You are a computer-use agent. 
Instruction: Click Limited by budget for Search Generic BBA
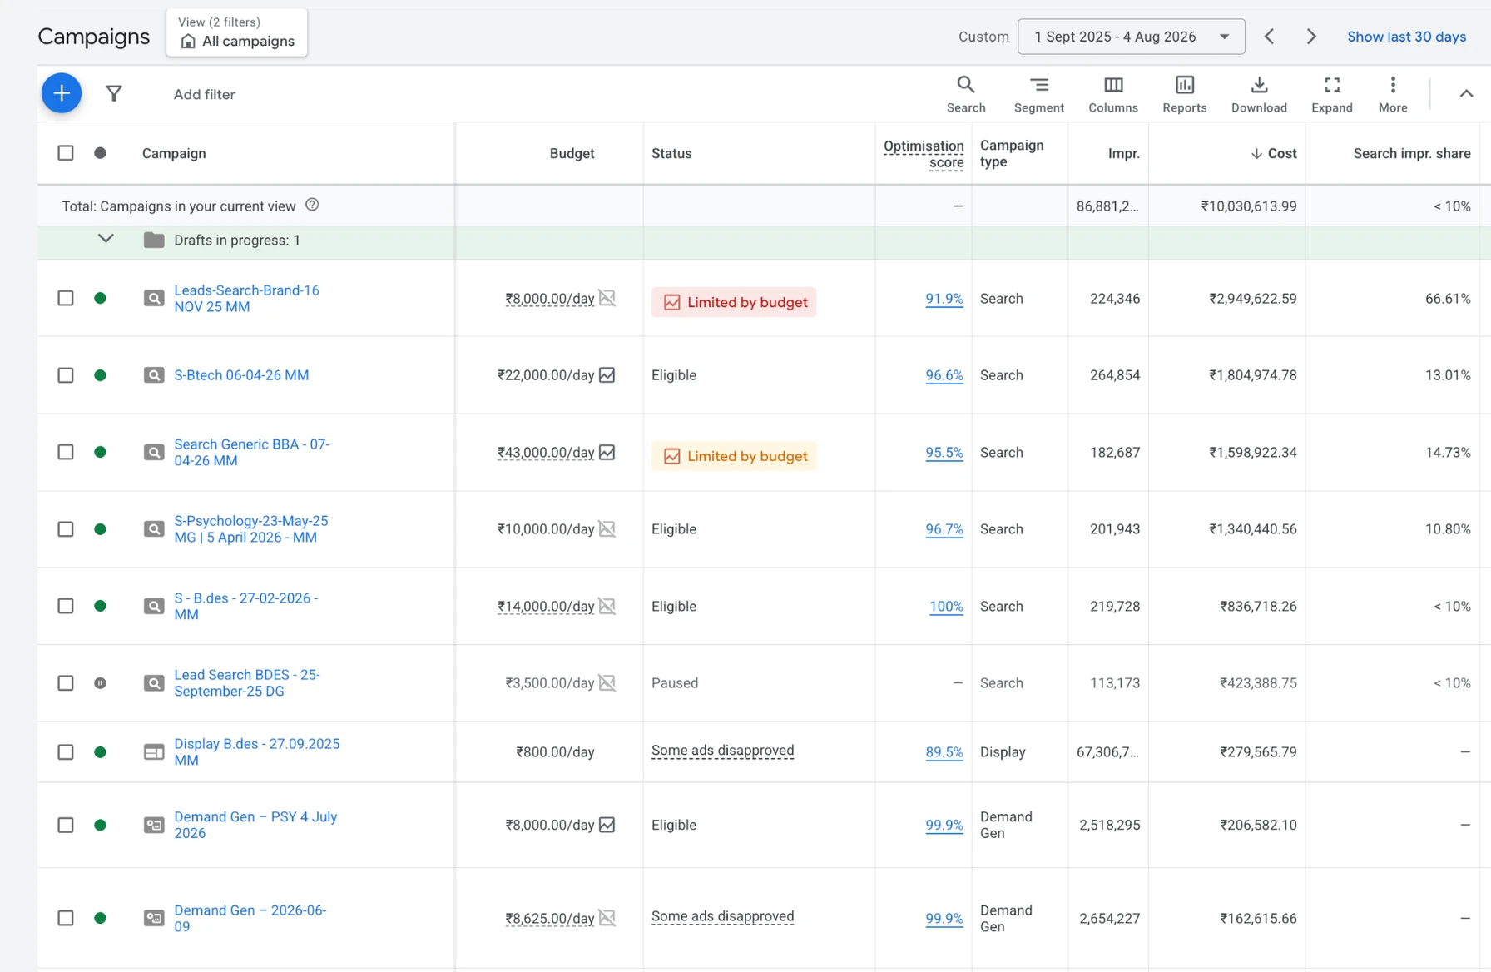coord(734,456)
